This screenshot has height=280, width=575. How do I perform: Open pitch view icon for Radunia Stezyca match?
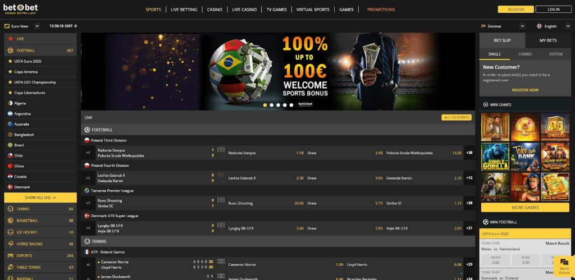tap(221, 150)
